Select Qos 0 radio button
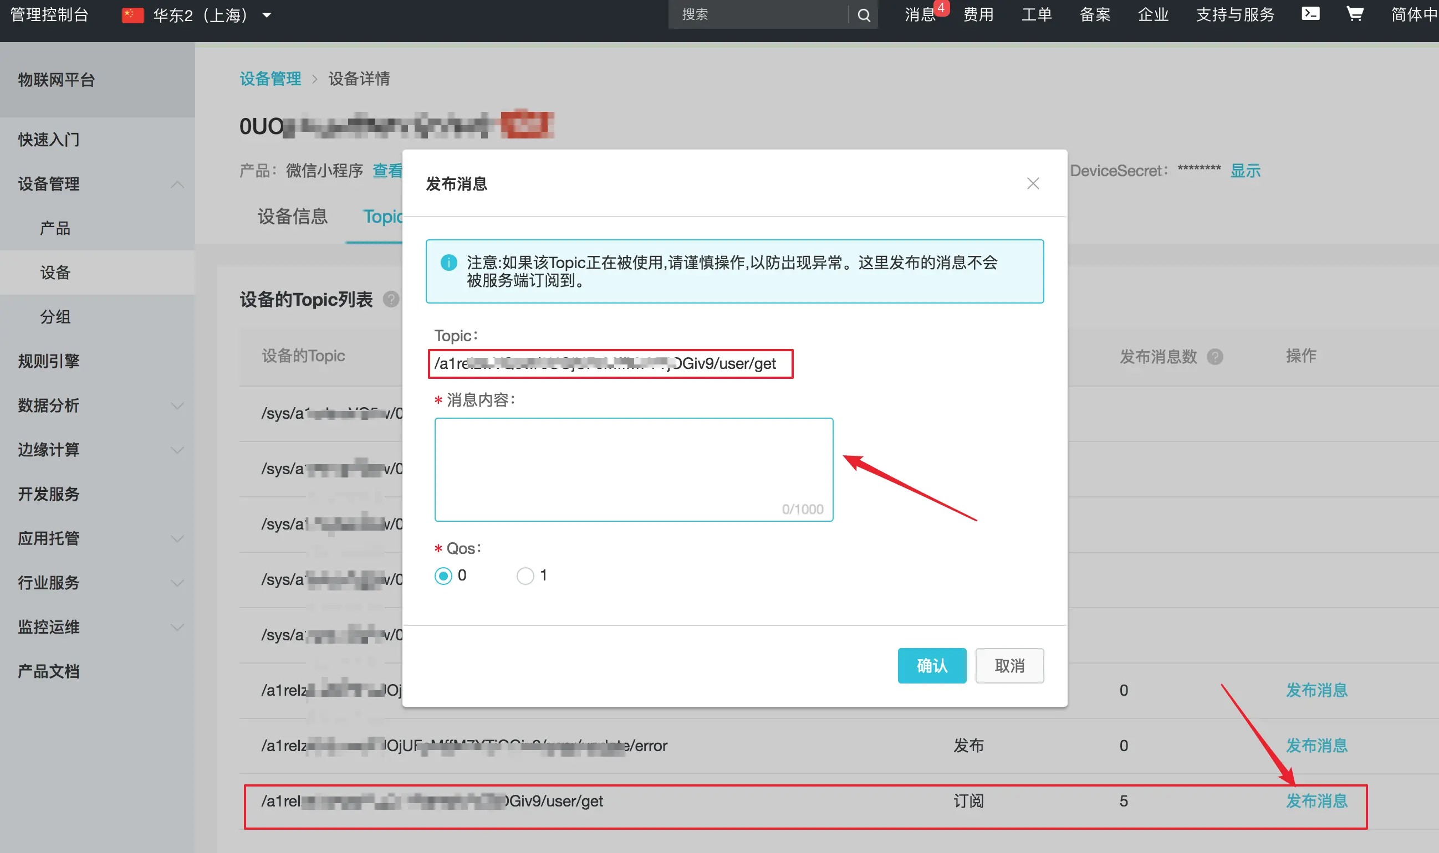Viewport: 1439px width, 853px height. [x=443, y=575]
